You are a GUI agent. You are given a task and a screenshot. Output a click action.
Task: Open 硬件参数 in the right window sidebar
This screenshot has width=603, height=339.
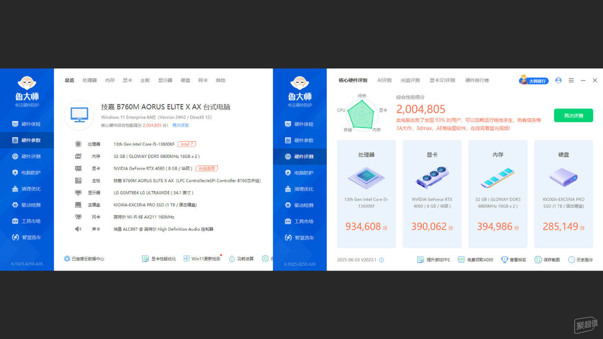point(300,140)
